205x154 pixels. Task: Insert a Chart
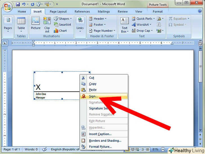[x=60, y=31]
